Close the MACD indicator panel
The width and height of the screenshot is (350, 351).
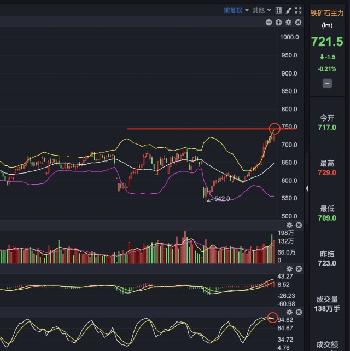tap(299, 269)
